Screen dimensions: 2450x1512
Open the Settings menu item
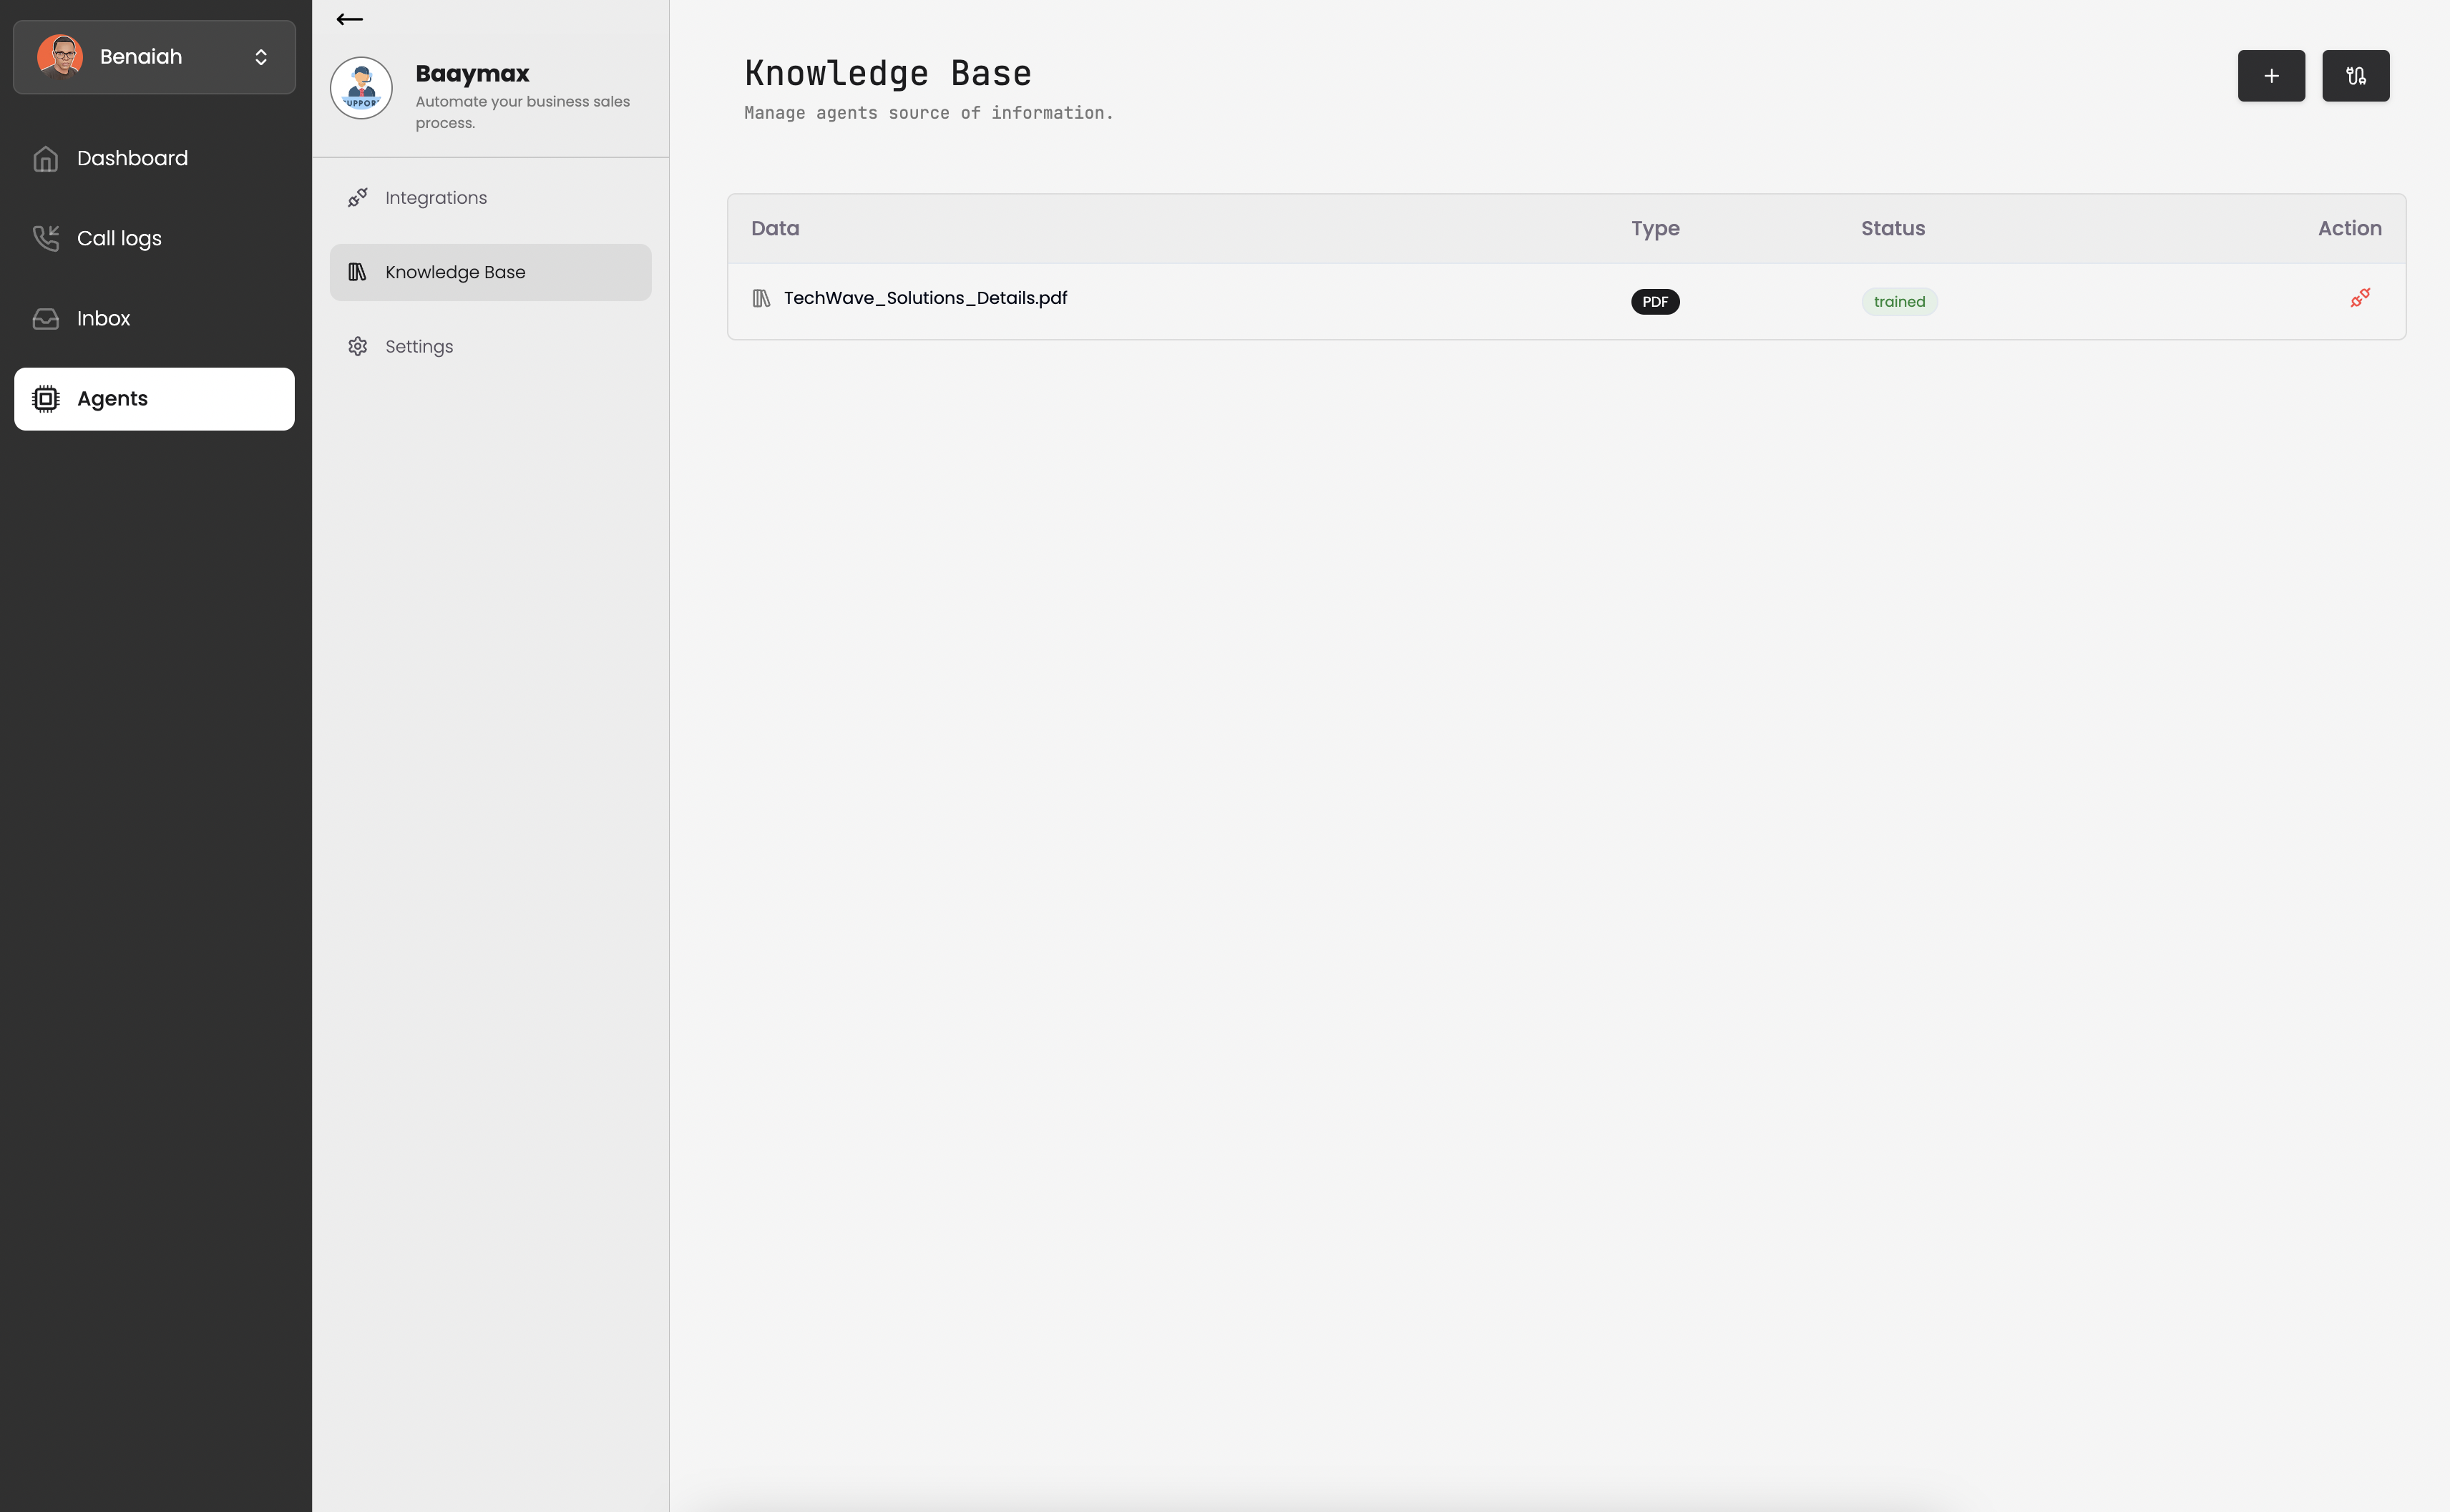point(418,347)
